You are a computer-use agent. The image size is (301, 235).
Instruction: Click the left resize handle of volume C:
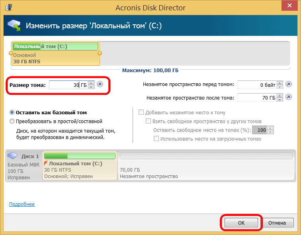(12, 53)
